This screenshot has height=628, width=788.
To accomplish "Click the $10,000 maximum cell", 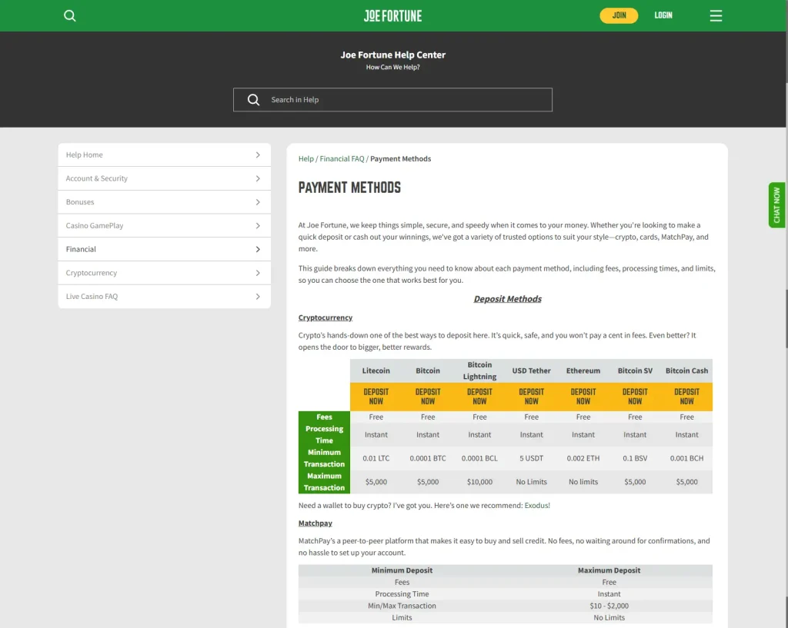I will pyautogui.click(x=479, y=482).
